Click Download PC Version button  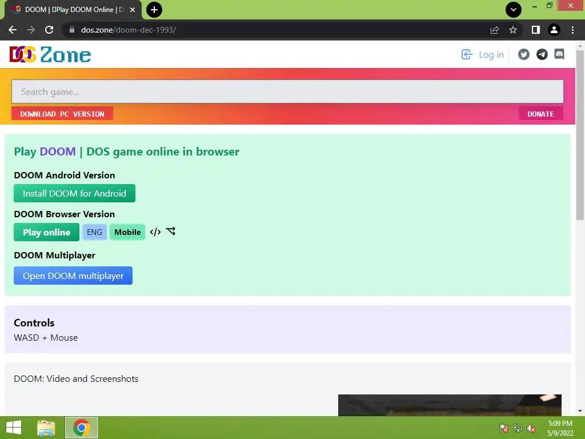(x=62, y=114)
